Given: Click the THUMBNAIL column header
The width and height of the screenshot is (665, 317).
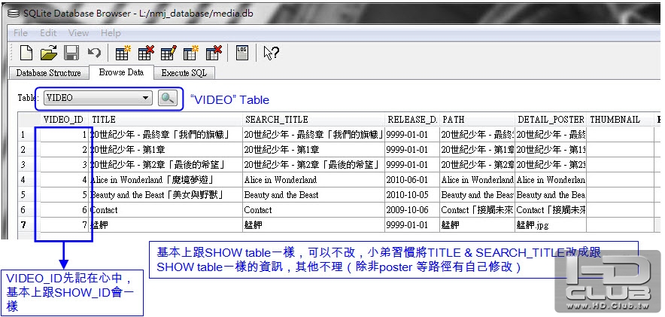Looking at the screenshot, I should [x=621, y=120].
